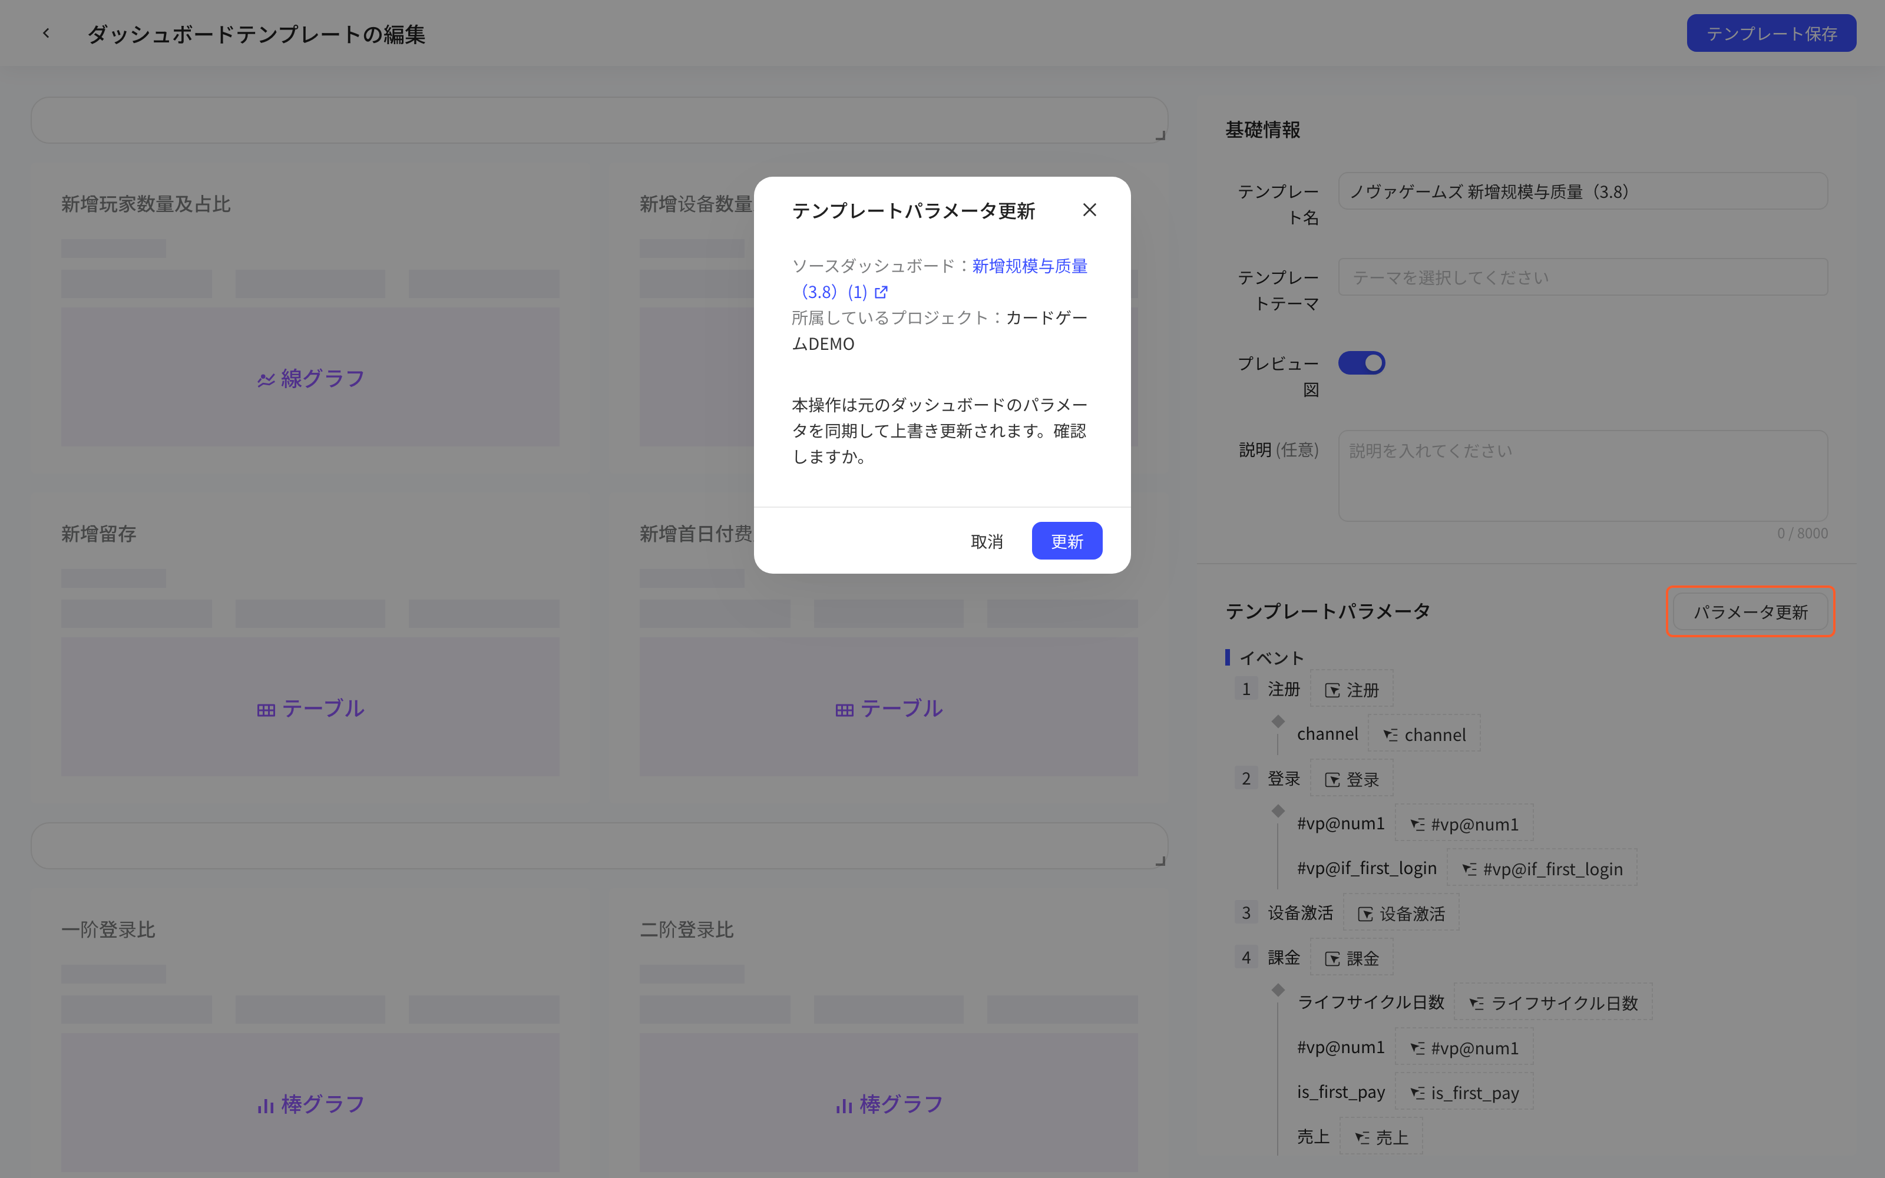Click テーブル placeholder under 新増留存
The height and width of the screenshot is (1178, 1885).
310,707
